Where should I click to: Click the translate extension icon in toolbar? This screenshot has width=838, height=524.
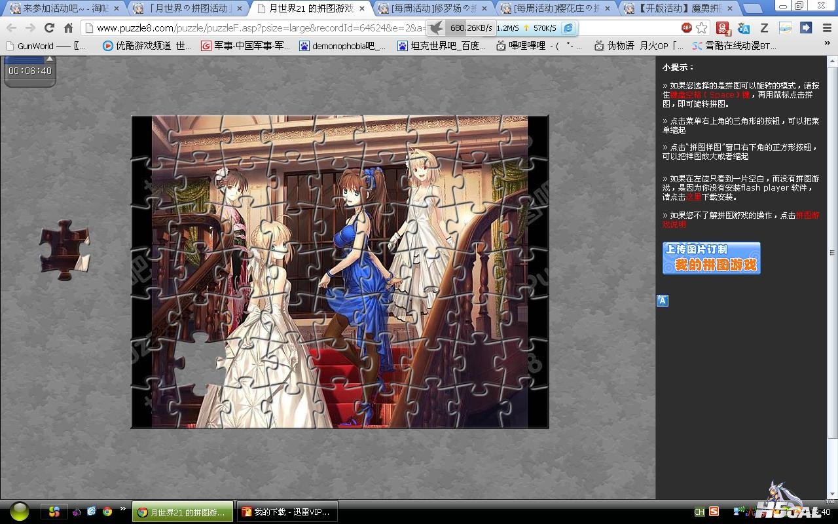tap(743, 28)
